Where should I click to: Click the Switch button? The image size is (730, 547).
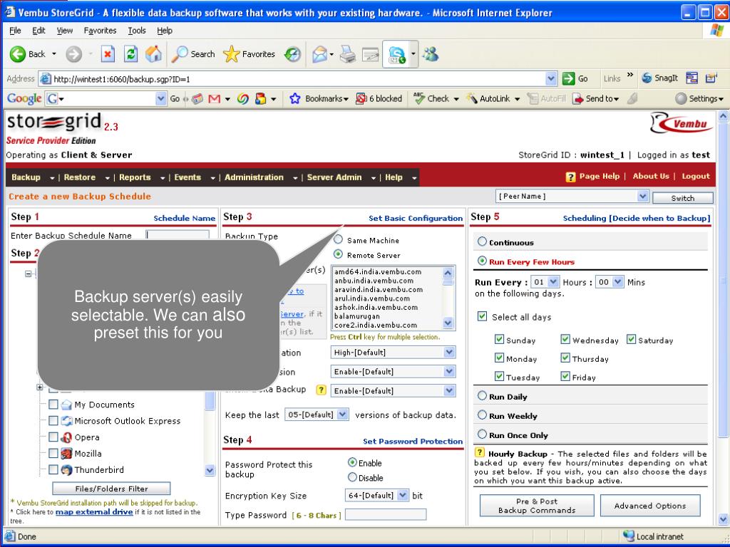tap(682, 198)
